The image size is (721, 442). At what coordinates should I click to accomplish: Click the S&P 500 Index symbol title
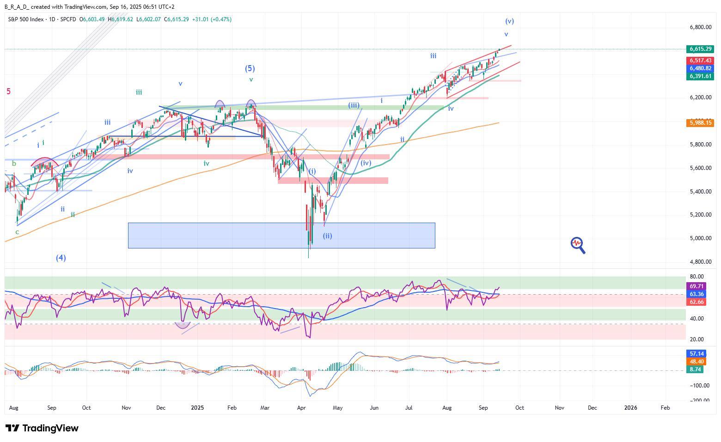click(26, 19)
